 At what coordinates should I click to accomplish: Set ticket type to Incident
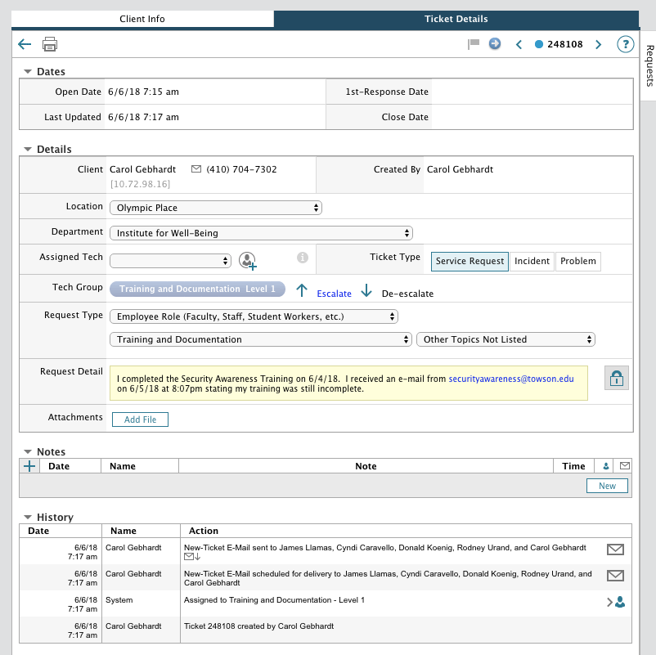point(532,261)
